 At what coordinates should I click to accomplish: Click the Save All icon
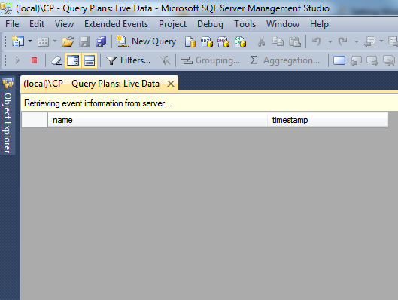point(101,41)
